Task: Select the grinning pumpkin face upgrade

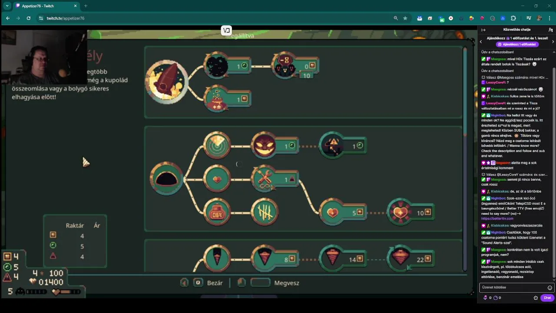Action: pos(275,146)
